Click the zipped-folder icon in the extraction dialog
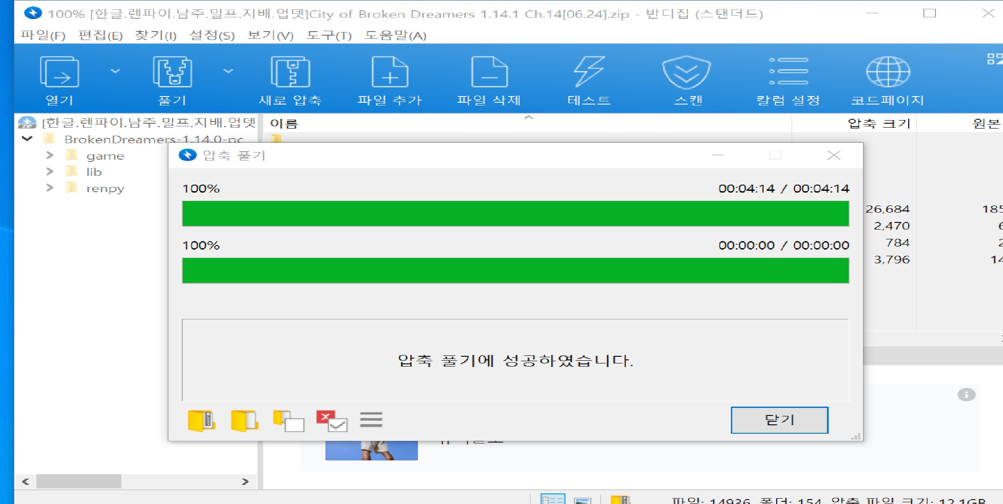1003x504 pixels. pos(201,420)
